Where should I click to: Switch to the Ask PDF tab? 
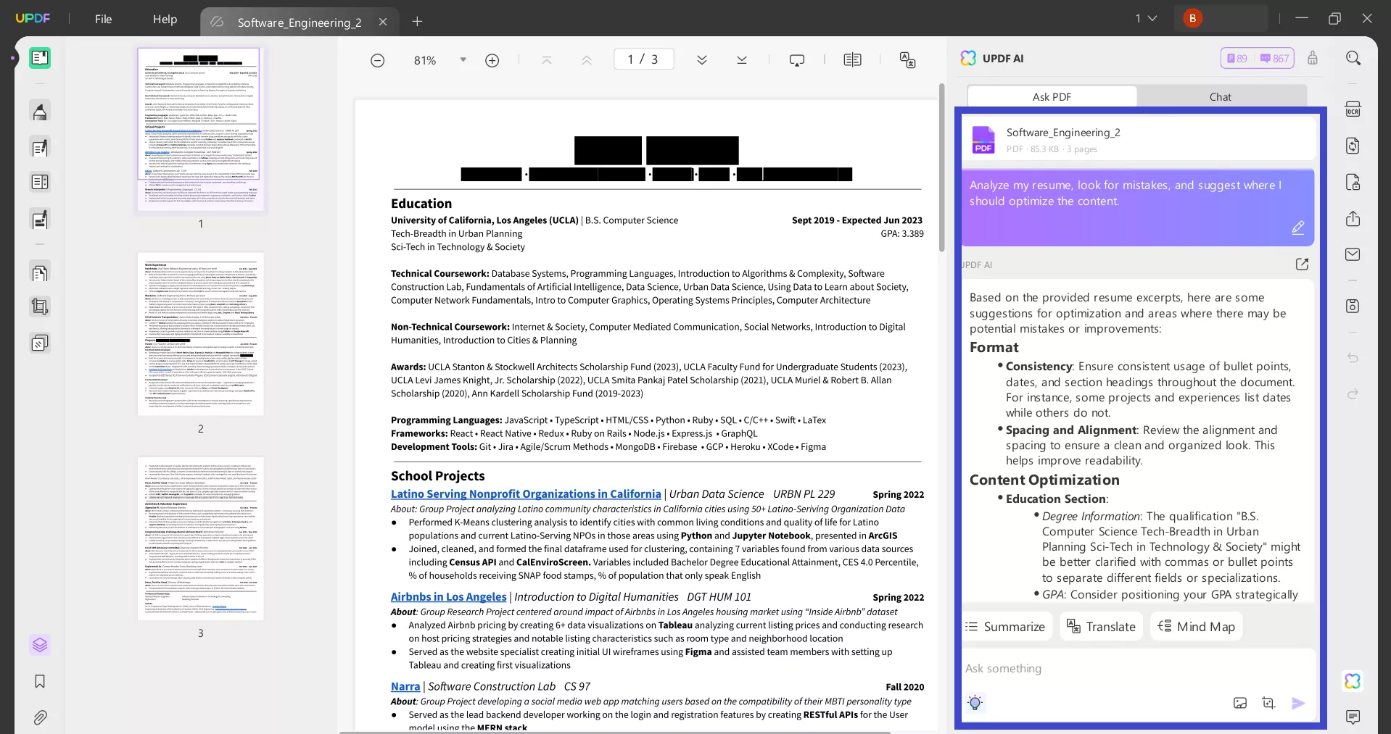pos(1052,96)
